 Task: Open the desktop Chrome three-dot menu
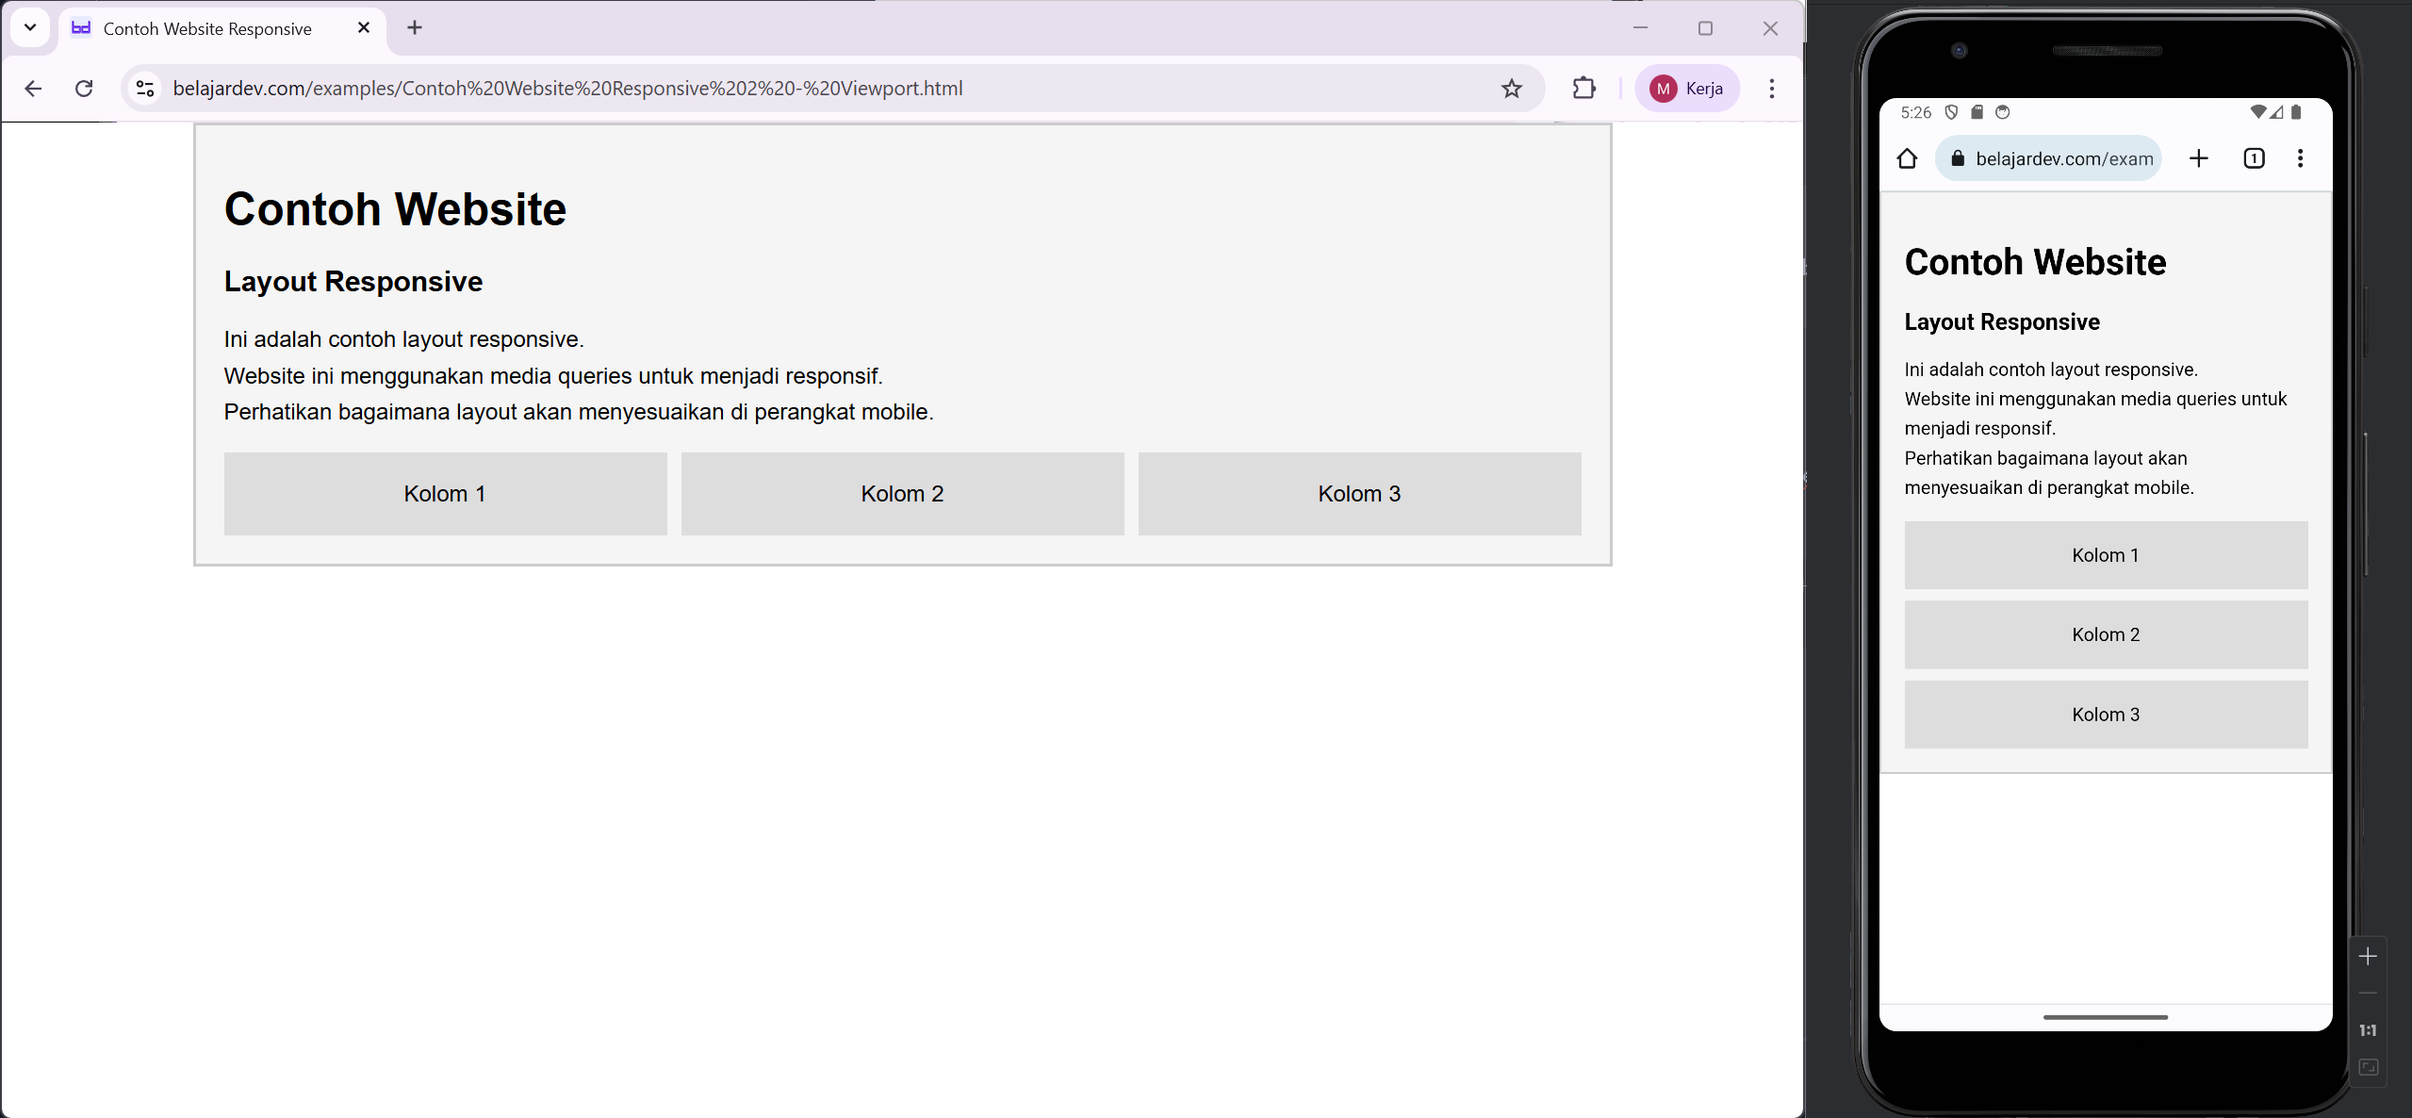pyautogui.click(x=1771, y=88)
